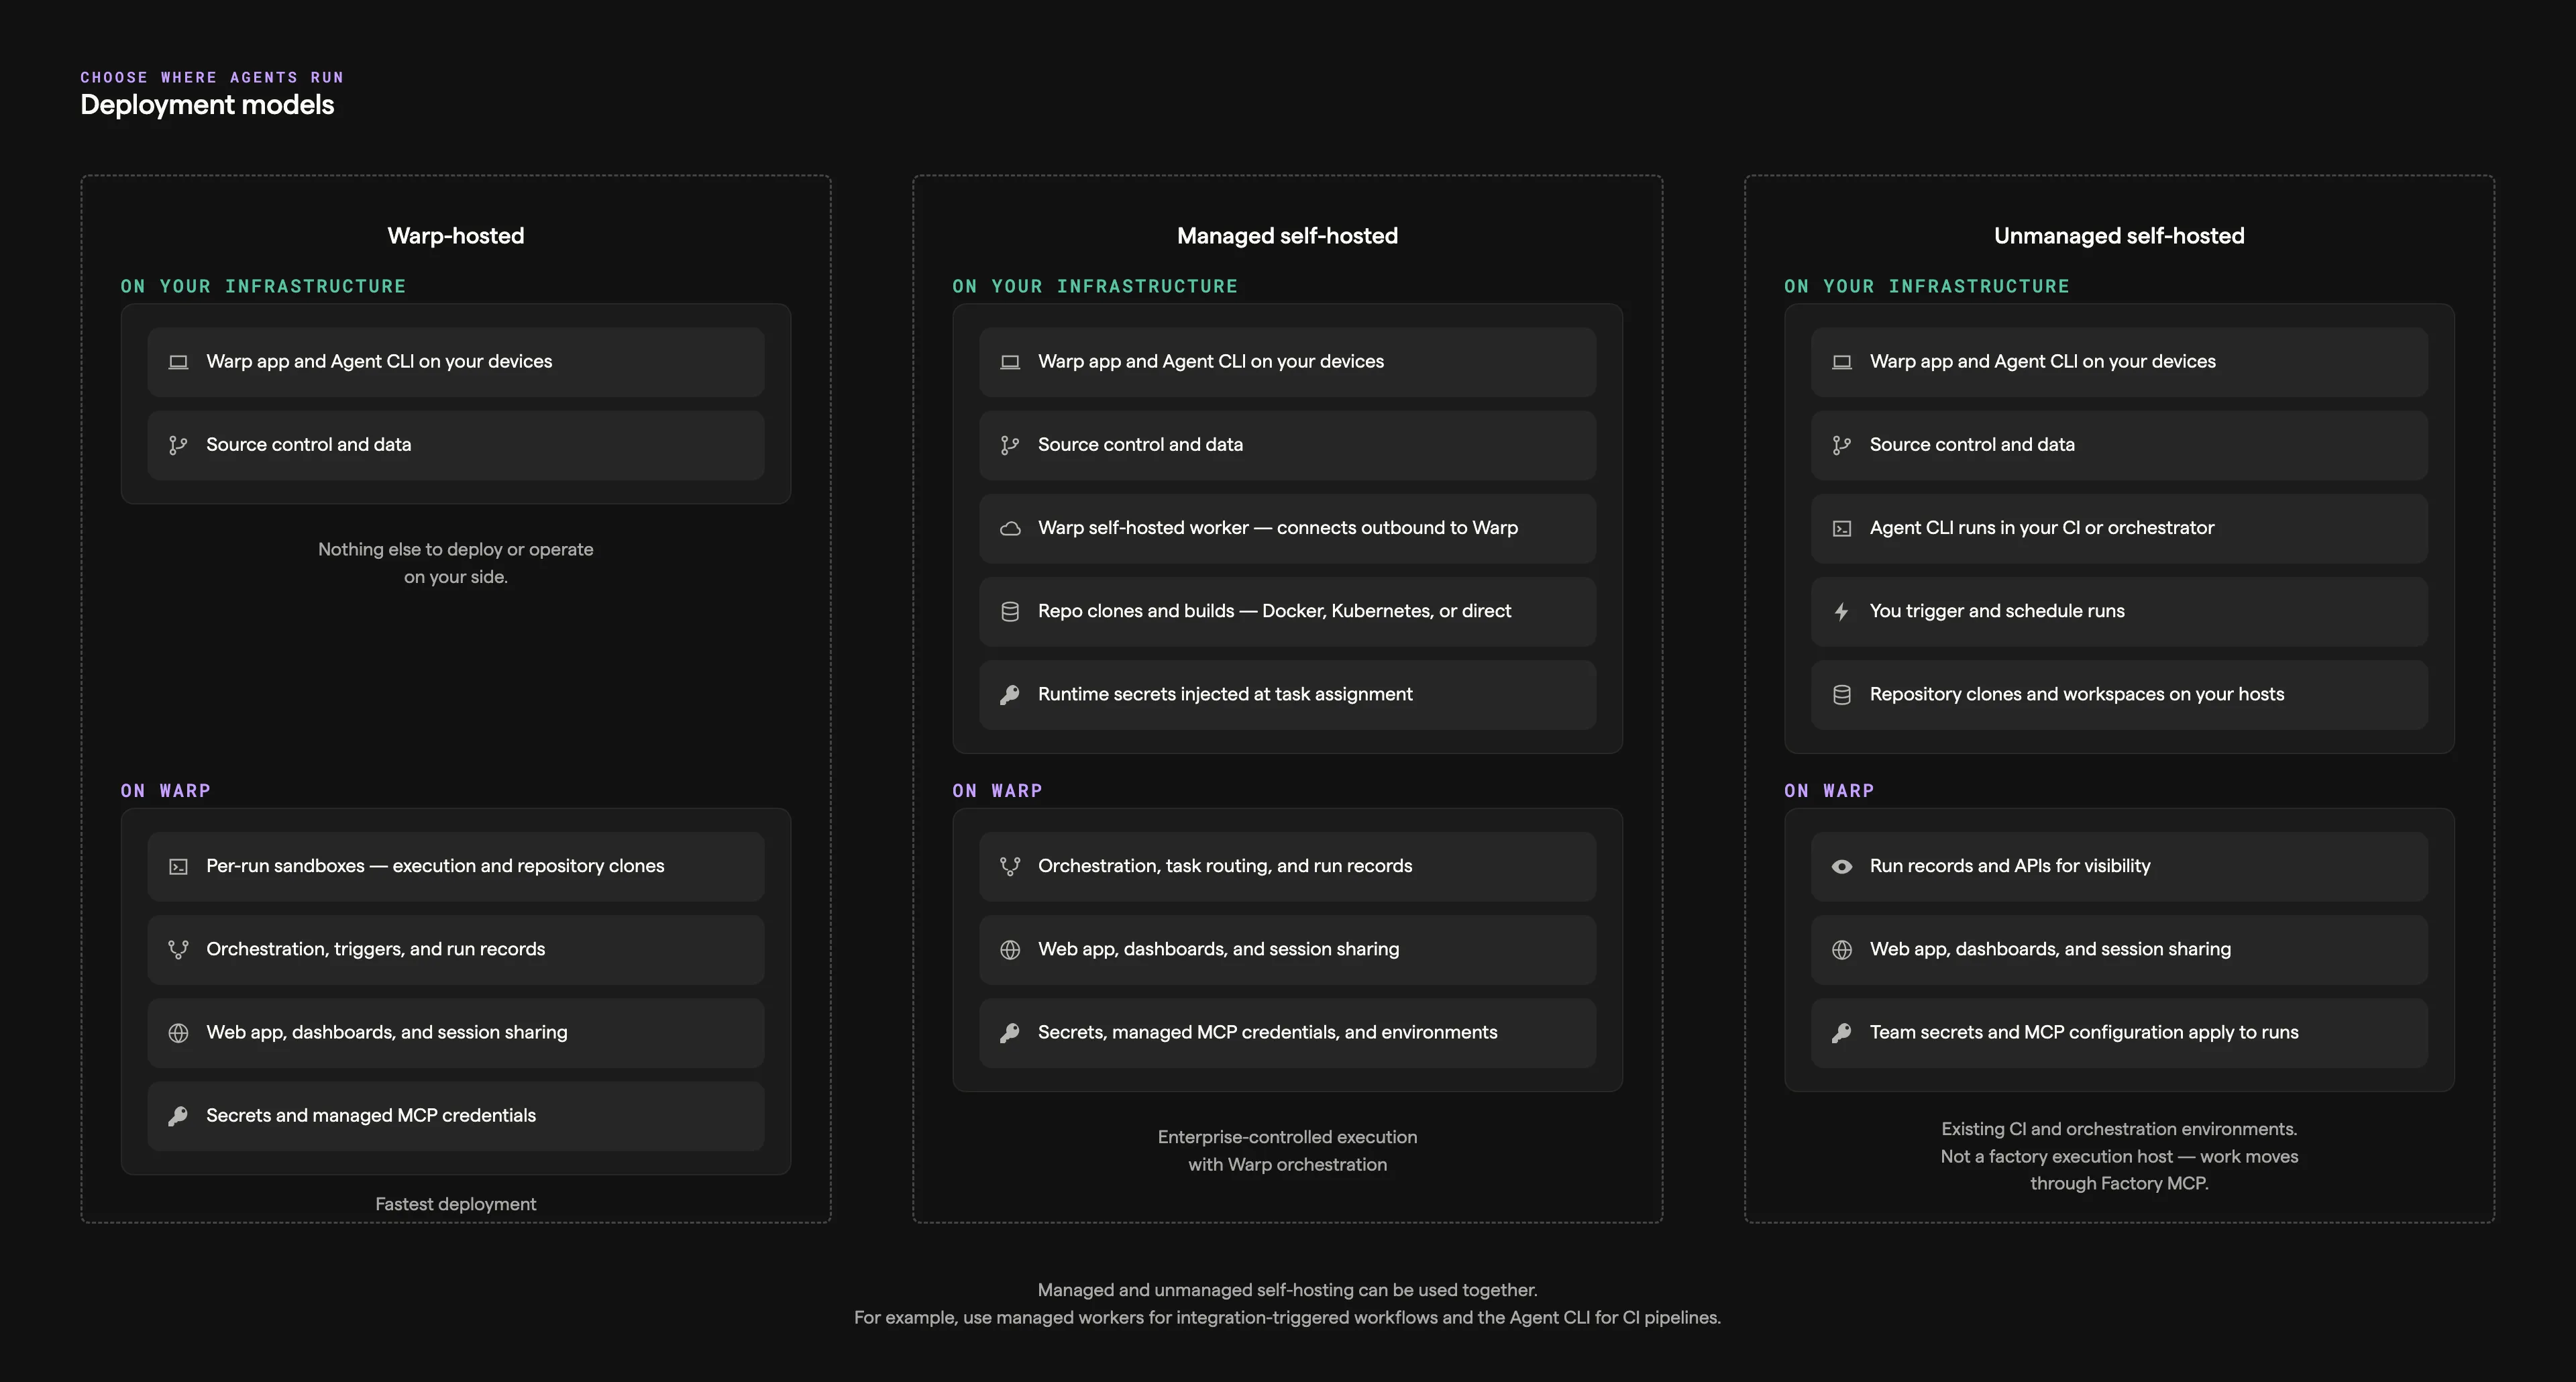Click 'Per-run sandboxes — execution and repository clones' text
The width and height of the screenshot is (2576, 1382).
(x=435, y=866)
